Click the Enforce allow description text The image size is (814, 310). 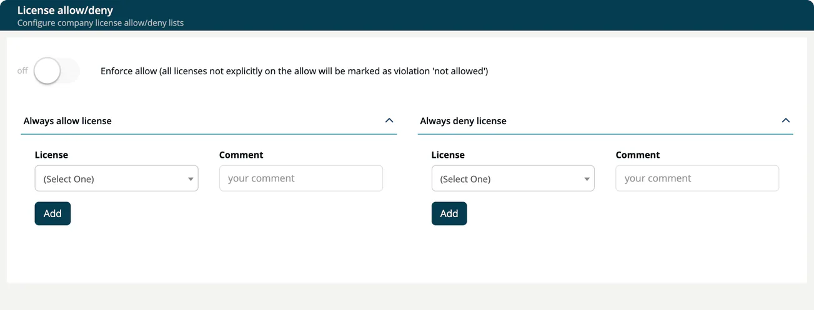294,71
